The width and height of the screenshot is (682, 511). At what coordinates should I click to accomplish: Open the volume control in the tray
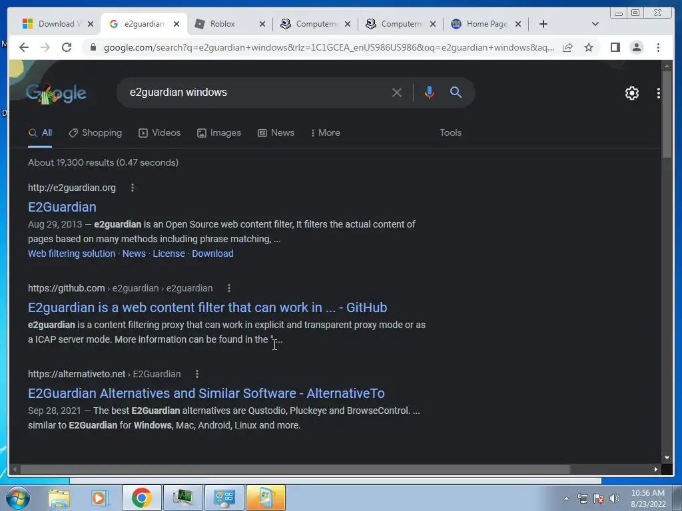tap(615, 498)
